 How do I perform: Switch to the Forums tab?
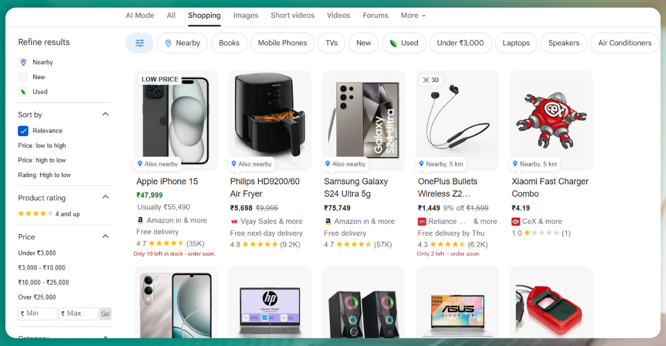[x=375, y=16]
